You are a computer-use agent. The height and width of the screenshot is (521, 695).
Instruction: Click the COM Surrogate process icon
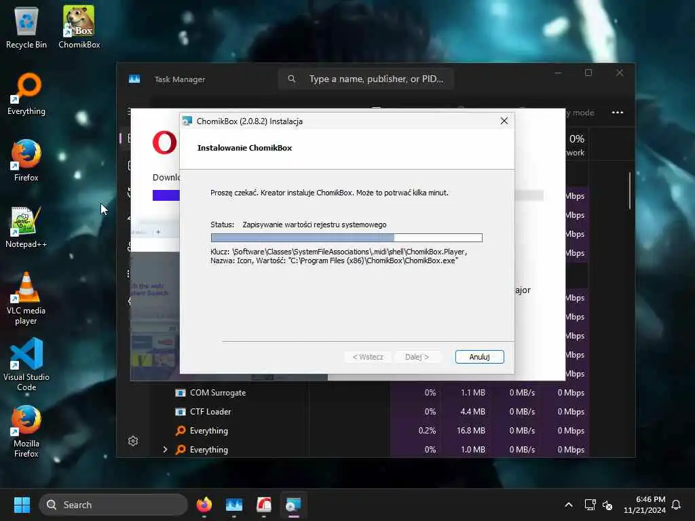coord(181,393)
